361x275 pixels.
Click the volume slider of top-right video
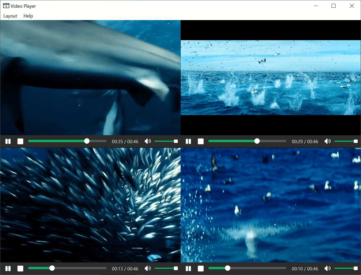point(346,141)
